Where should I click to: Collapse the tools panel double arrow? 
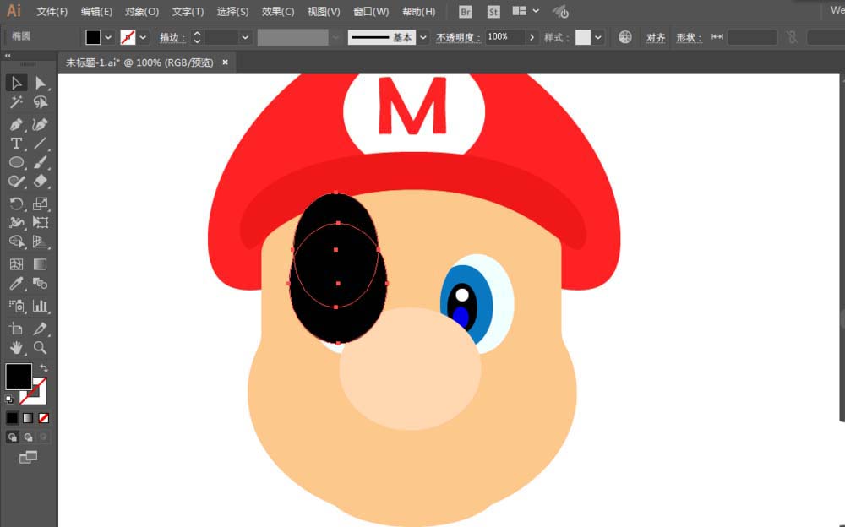(x=8, y=56)
